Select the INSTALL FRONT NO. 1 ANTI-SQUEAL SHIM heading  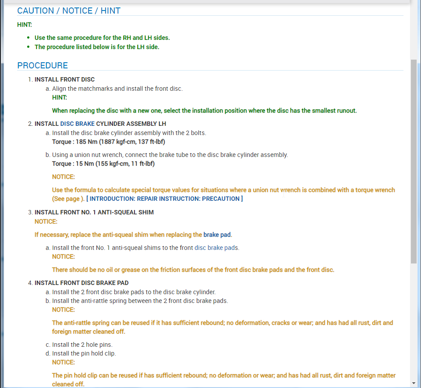tap(94, 212)
